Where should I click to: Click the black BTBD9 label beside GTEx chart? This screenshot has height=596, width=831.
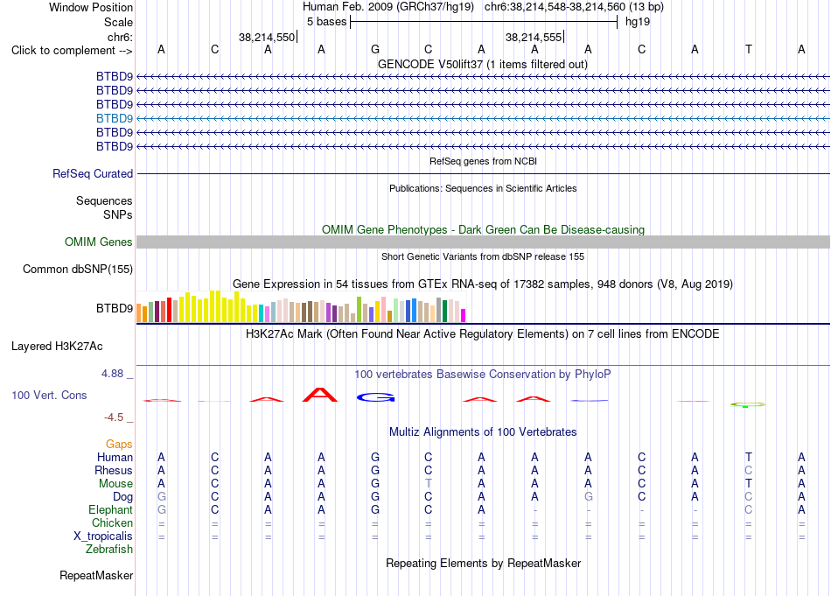click(115, 308)
